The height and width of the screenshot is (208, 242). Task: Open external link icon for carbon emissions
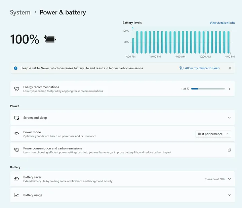point(230,150)
